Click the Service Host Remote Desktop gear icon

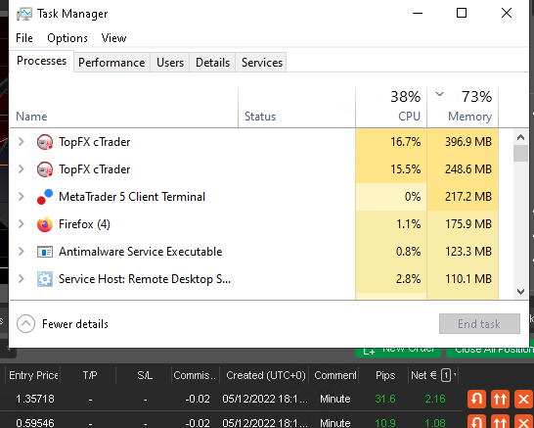click(45, 279)
